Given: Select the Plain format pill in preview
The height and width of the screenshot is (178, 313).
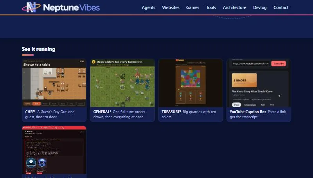Looking at the screenshot, I should (x=236, y=105).
